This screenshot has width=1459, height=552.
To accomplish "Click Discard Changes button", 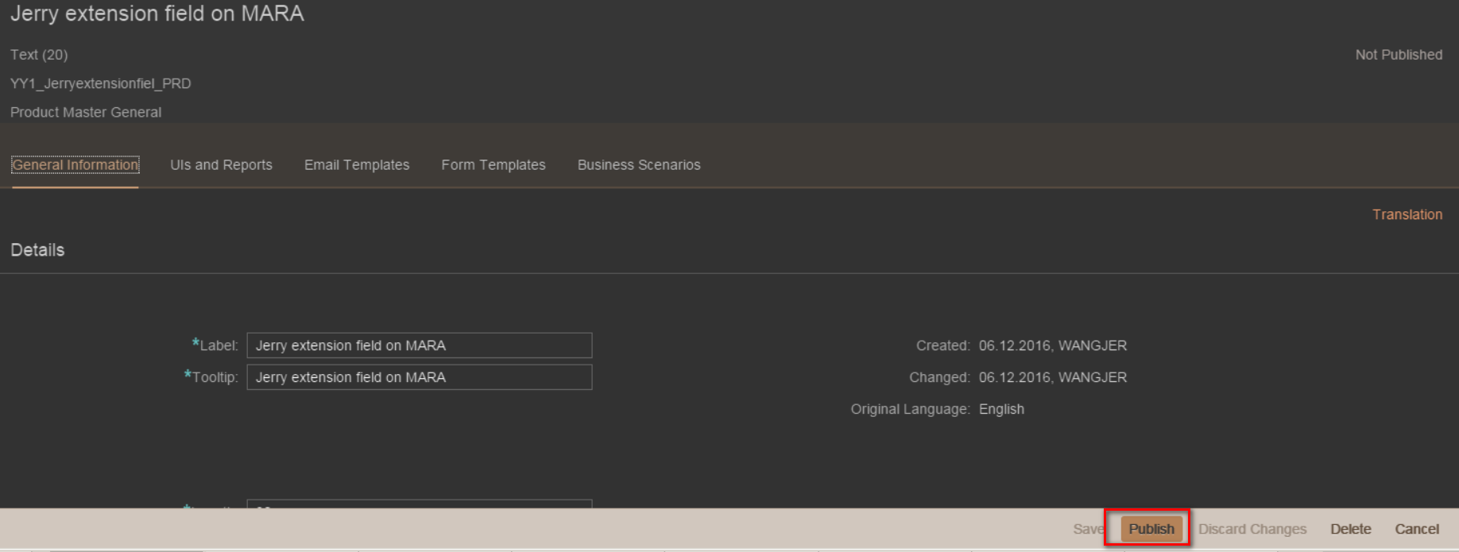I will (x=1252, y=529).
